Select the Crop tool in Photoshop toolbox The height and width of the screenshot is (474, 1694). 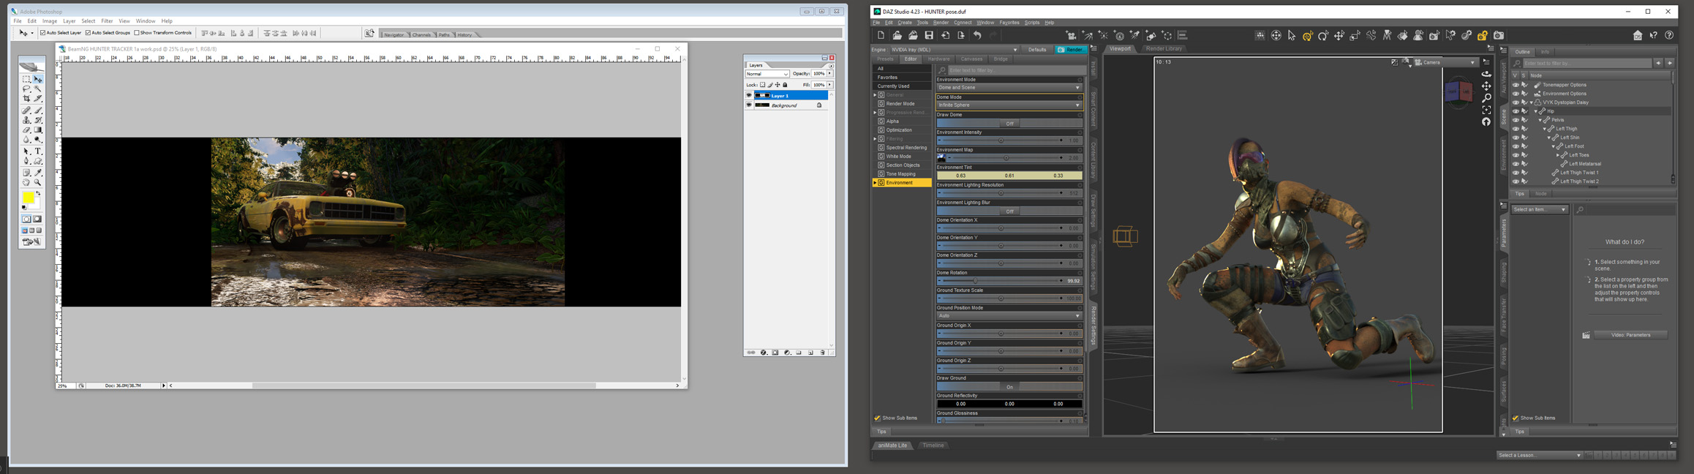point(26,99)
